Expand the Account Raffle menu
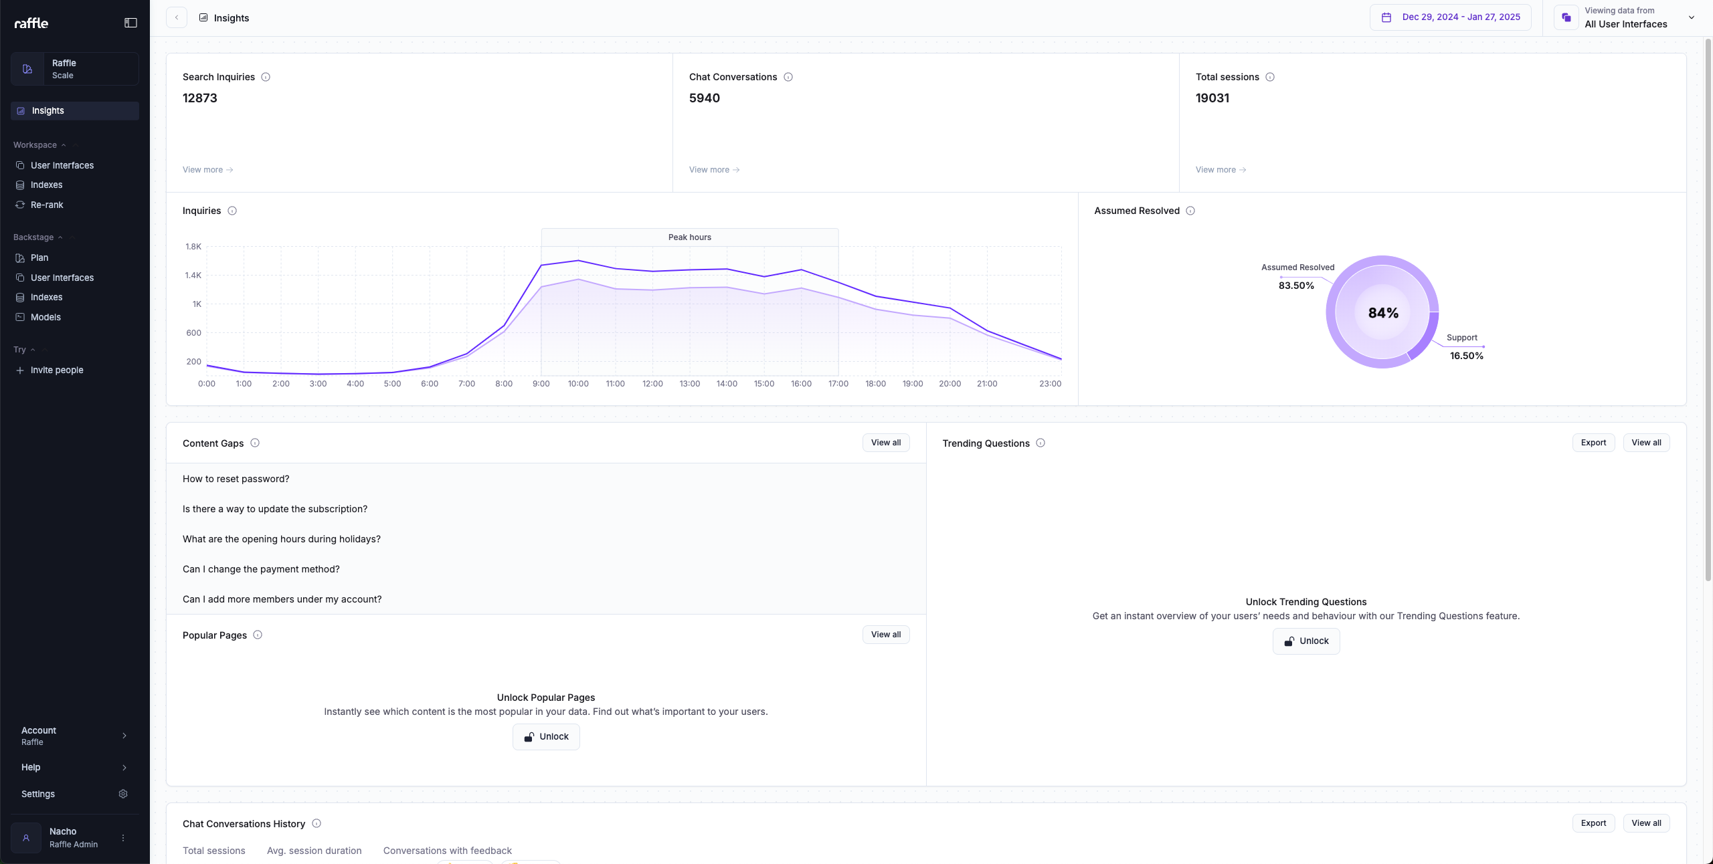 (74, 736)
